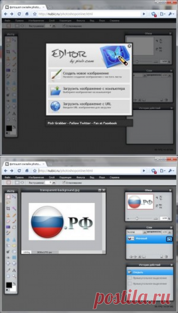178x313 pixels.
Task: Click the bookmark star in the window showing the .РФ image
Action: (x=35, y=171)
